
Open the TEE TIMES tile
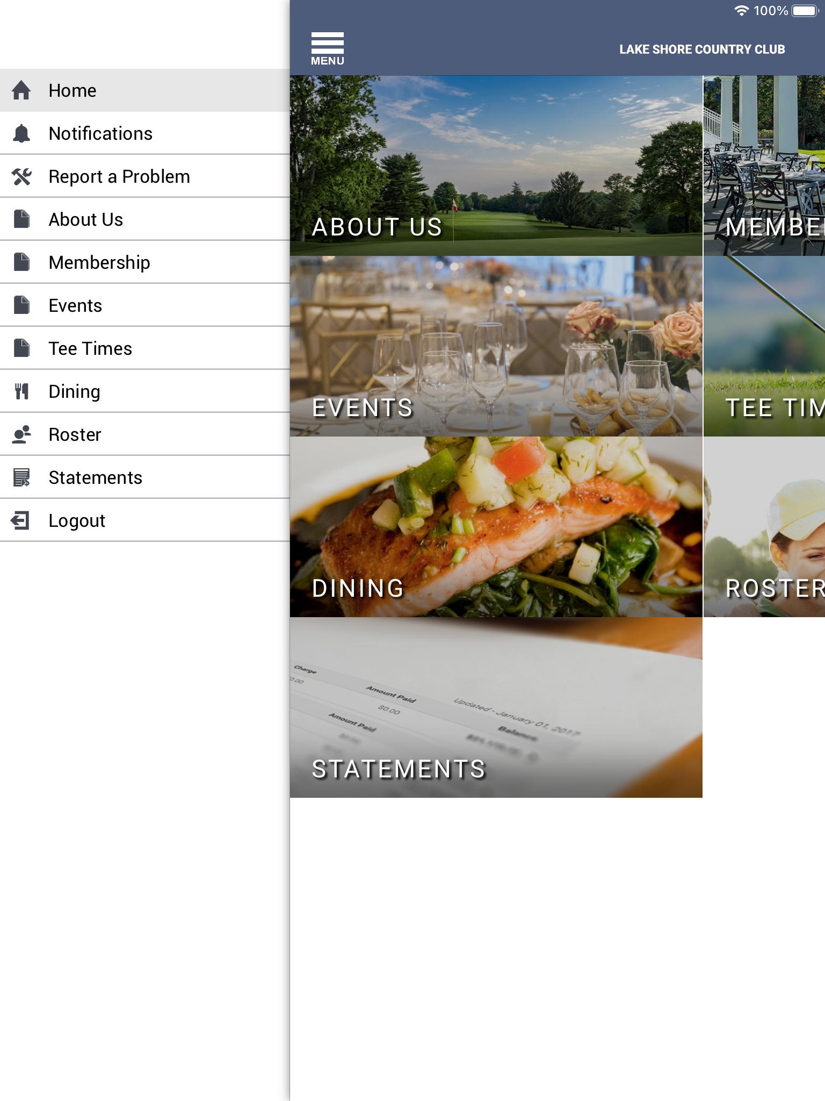click(x=764, y=346)
